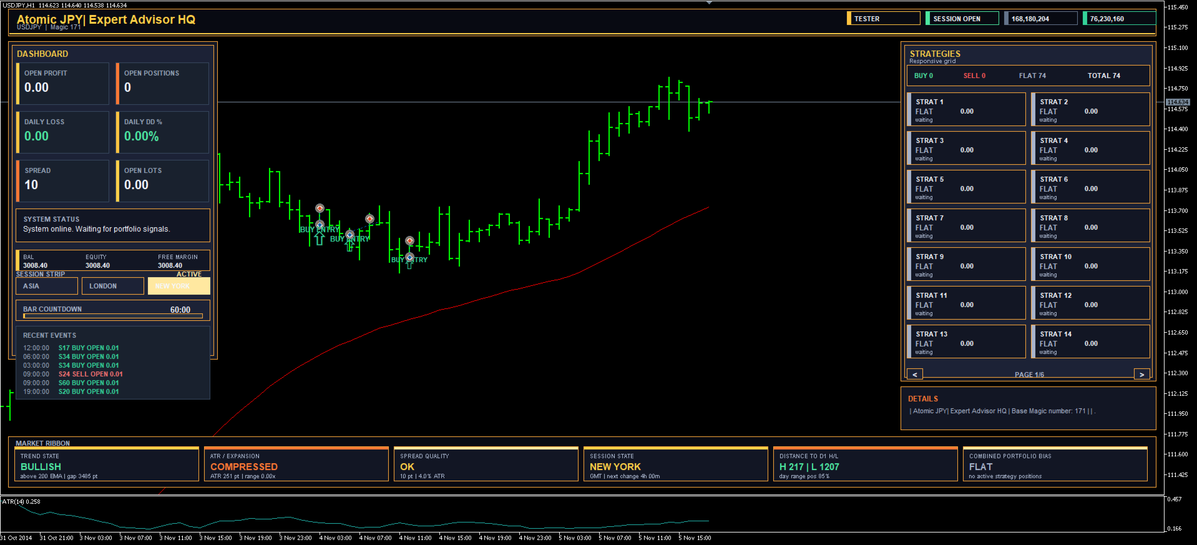Open the STRAT 4 card
Viewport: 1197px width, 545px height.
tap(1090, 148)
